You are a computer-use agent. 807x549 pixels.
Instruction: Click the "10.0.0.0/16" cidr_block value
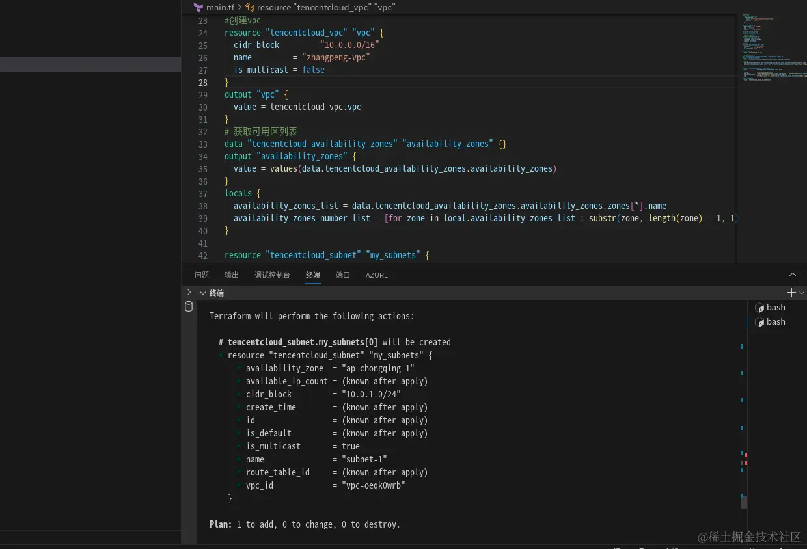(349, 46)
